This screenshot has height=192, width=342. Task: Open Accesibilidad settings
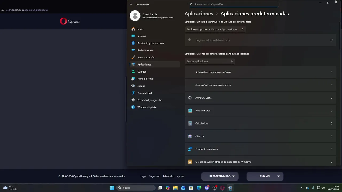point(154,93)
